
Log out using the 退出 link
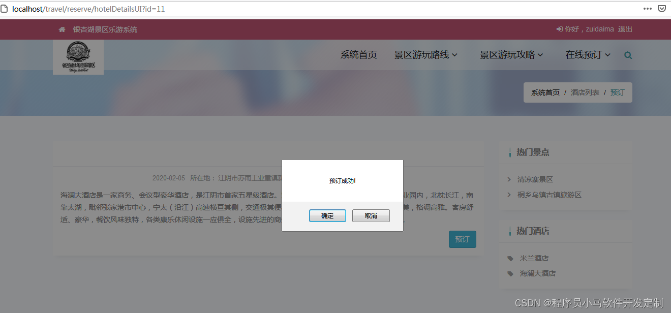click(625, 29)
